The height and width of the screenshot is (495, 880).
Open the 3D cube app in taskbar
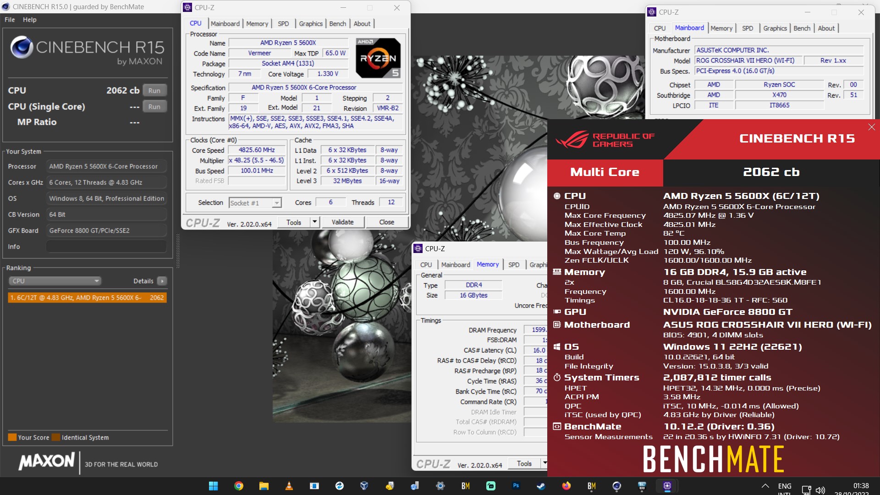coord(364,486)
